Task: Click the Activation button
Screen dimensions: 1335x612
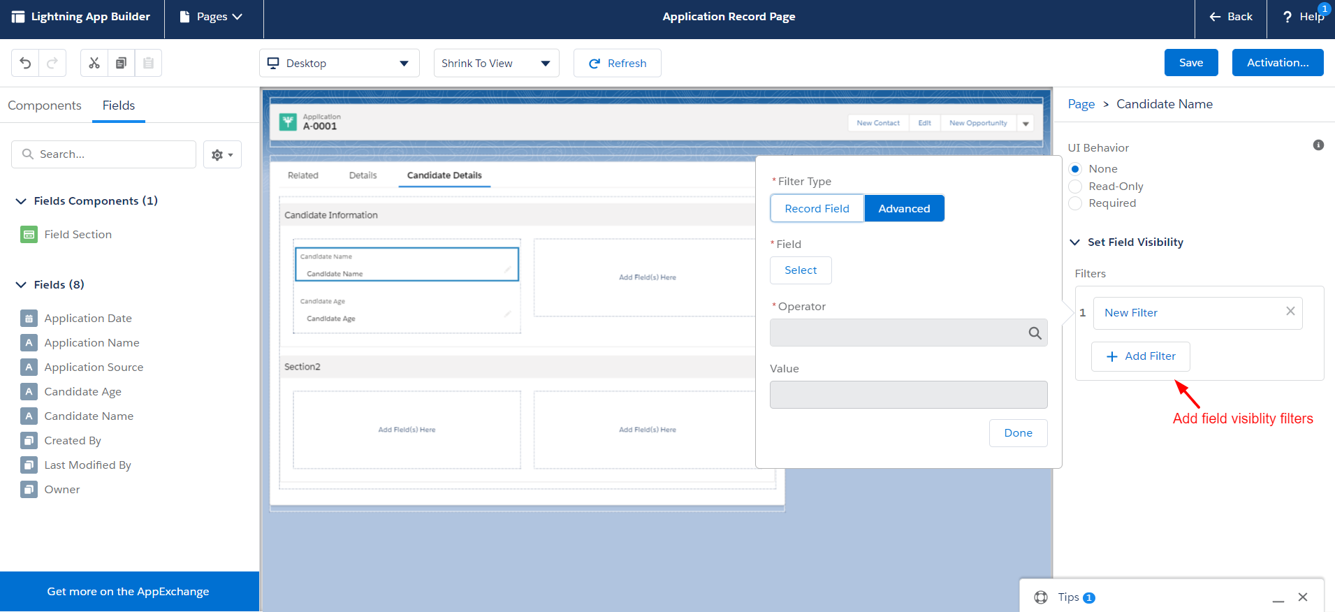Action: coord(1278,63)
